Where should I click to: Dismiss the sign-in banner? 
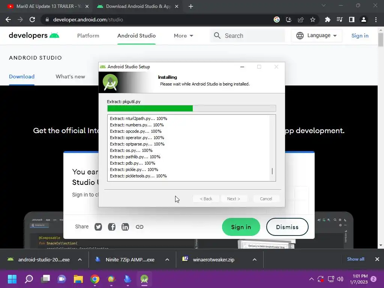coord(287,227)
